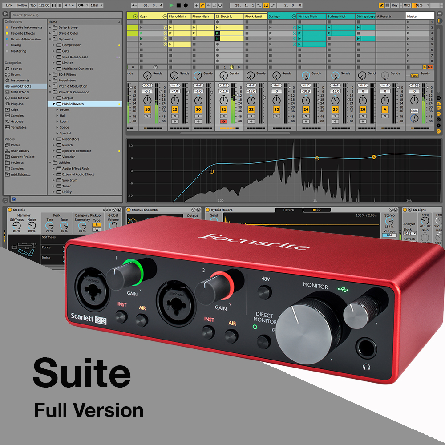Expand the Spectral Resonator folder

point(54,151)
